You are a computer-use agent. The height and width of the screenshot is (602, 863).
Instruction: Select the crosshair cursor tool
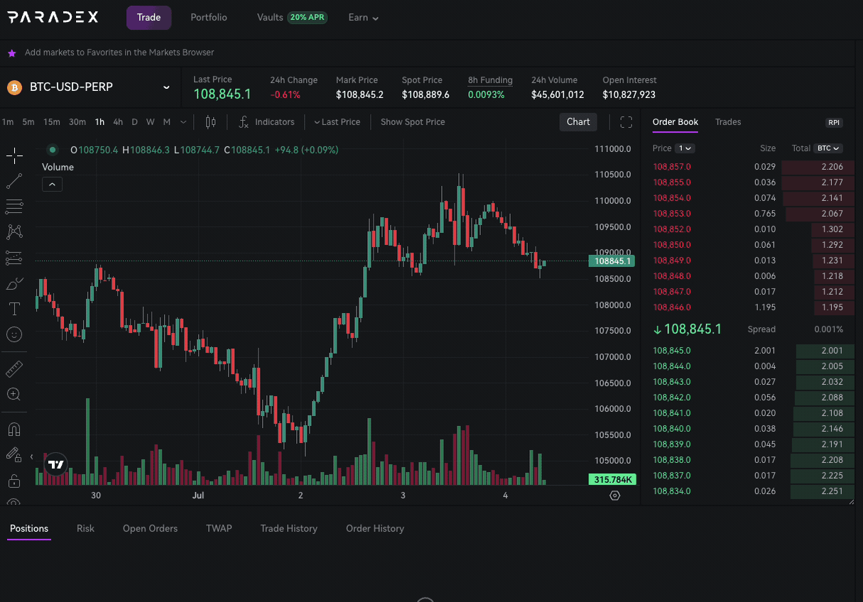tap(14, 155)
